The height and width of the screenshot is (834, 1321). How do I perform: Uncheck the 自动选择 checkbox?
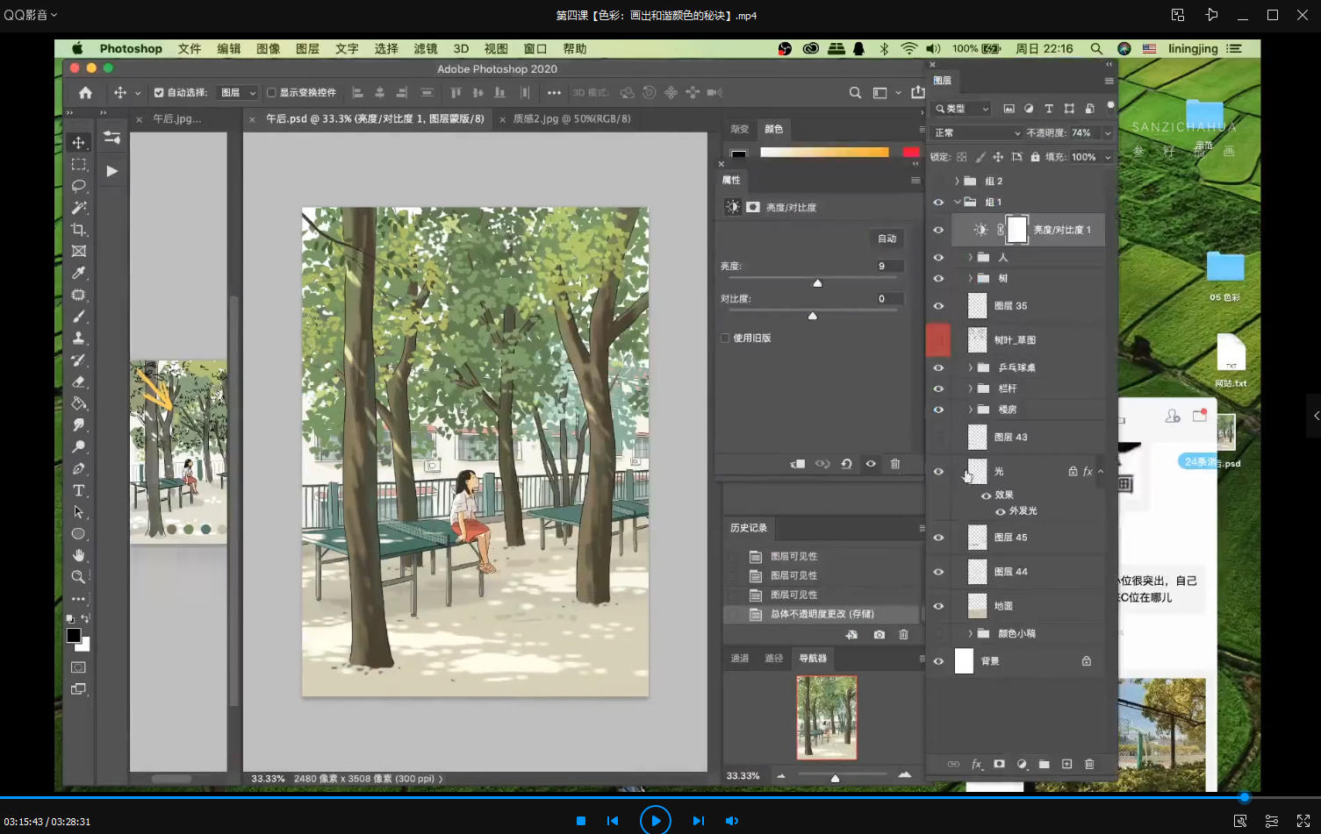[159, 92]
